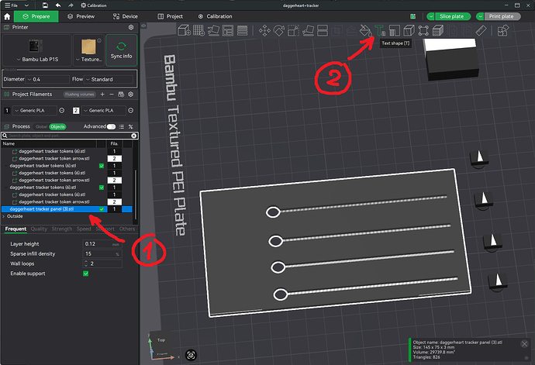Open the Quality settings tab
535x365 pixels.
click(x=39, y=229)
